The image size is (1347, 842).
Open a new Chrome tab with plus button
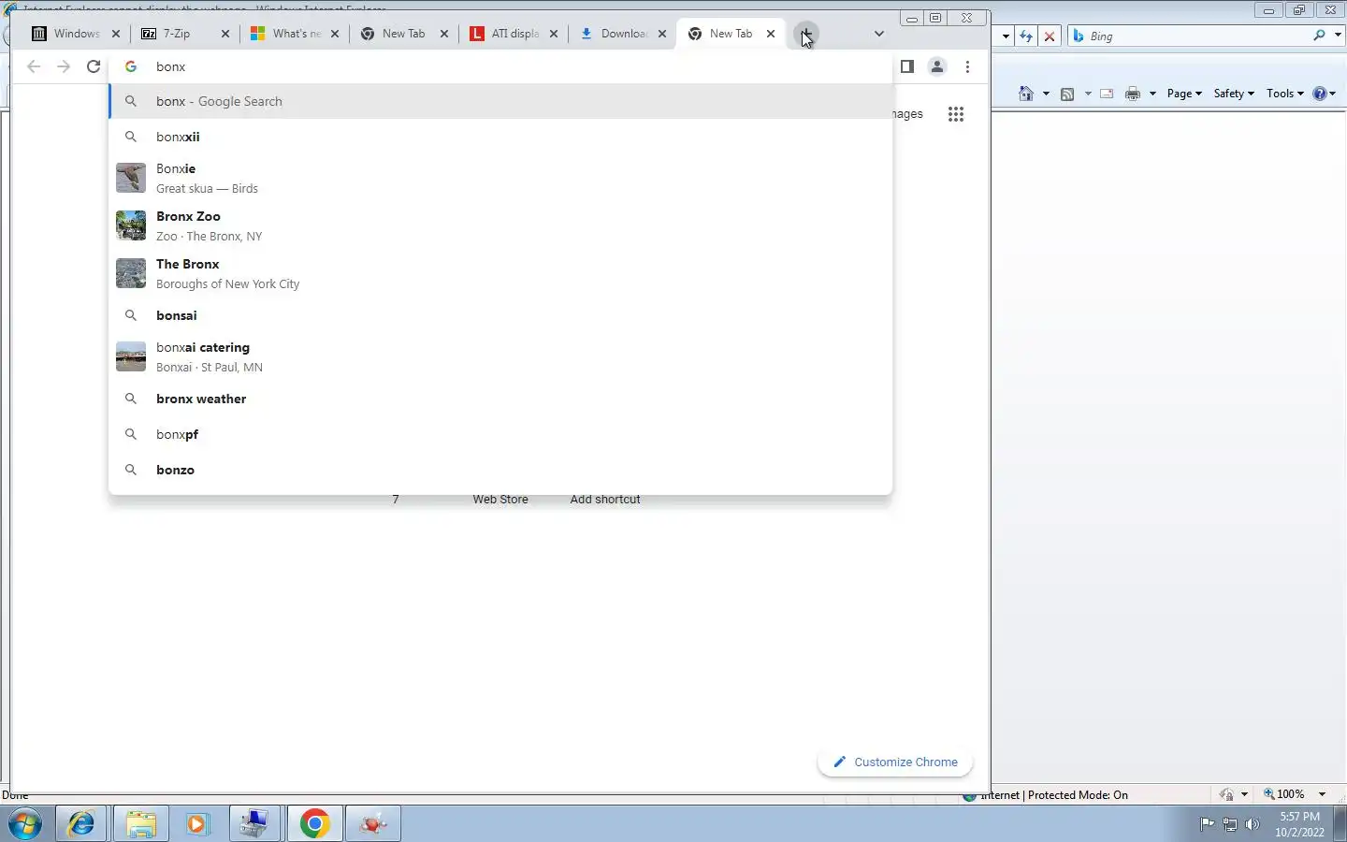click(805, 34)
